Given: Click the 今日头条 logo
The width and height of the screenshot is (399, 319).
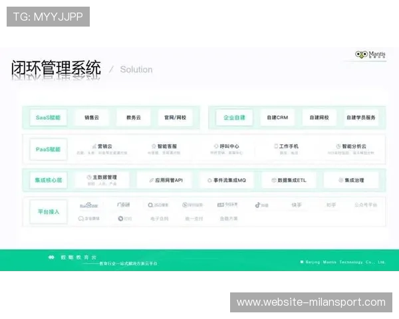Looking at the screenshot, I should coord(227,205).
